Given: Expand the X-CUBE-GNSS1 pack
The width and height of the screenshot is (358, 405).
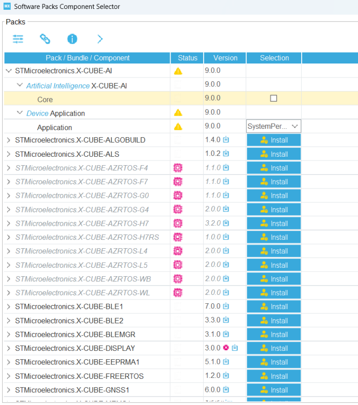Looking at the screenshot, I should [8, 390].
